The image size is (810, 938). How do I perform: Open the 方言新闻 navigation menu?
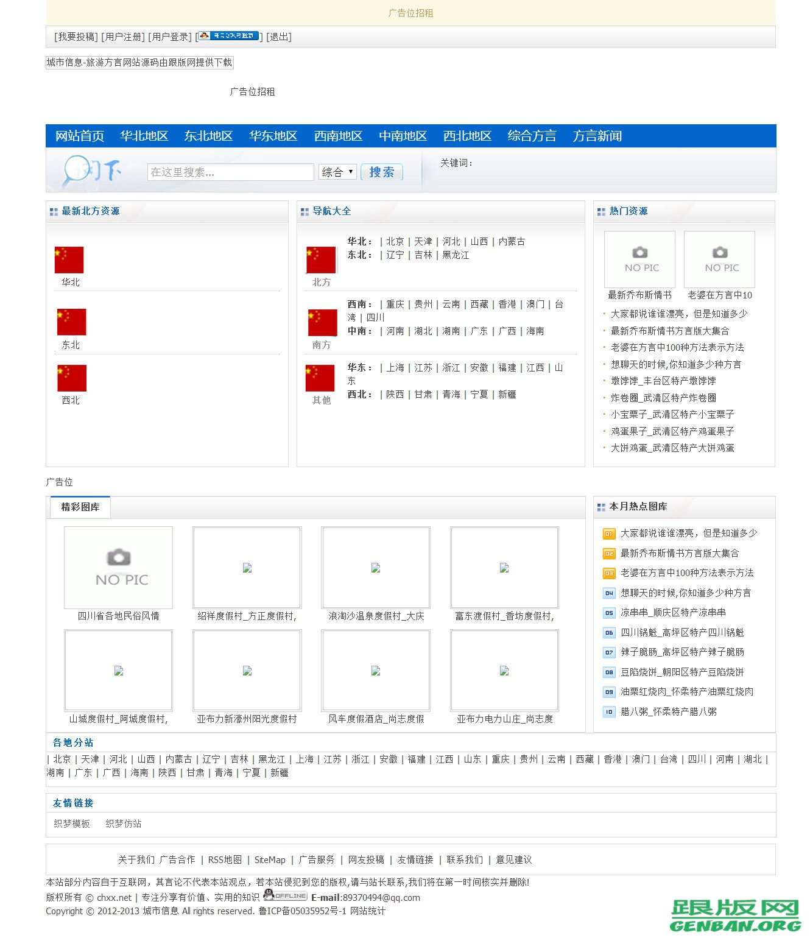pos(597,136)
